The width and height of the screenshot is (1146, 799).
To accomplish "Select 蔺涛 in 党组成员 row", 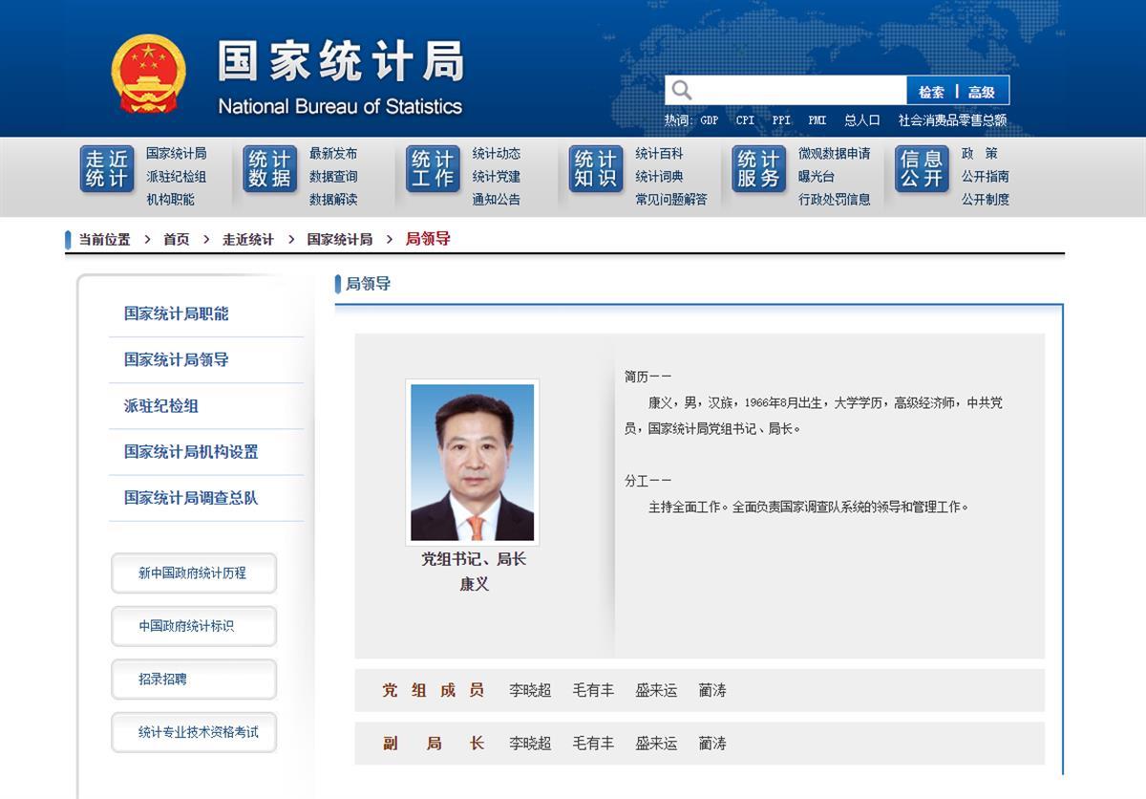I will 712,690.
